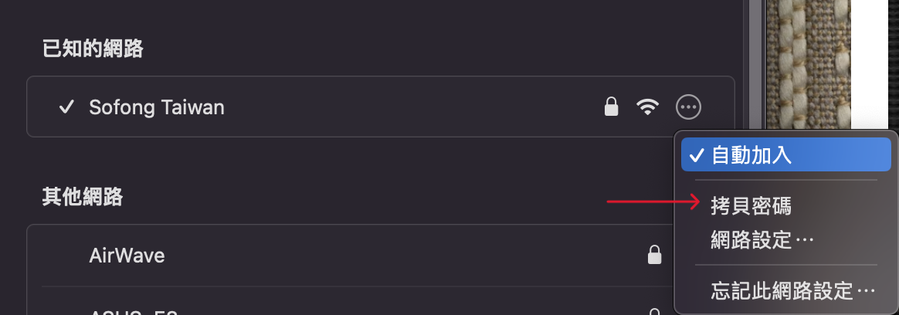Choose 拷貝密碼 to copy the password
The image size is (899, 315).
751,205
